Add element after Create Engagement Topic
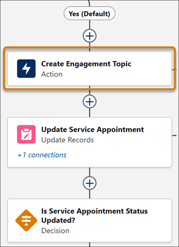 pyautogui.click(x=89, y=102)
